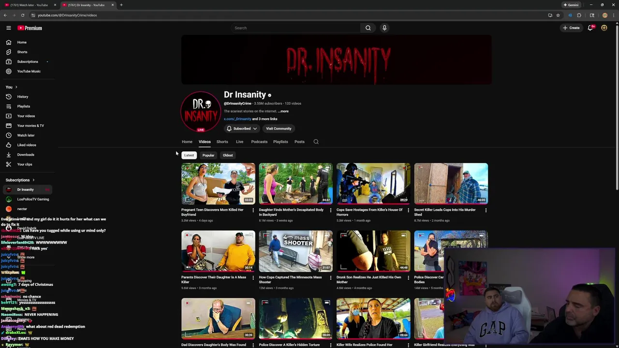The image size is (619, 348).
Task: Open options for Cops Save Hostages video
Action: [408, 210]
